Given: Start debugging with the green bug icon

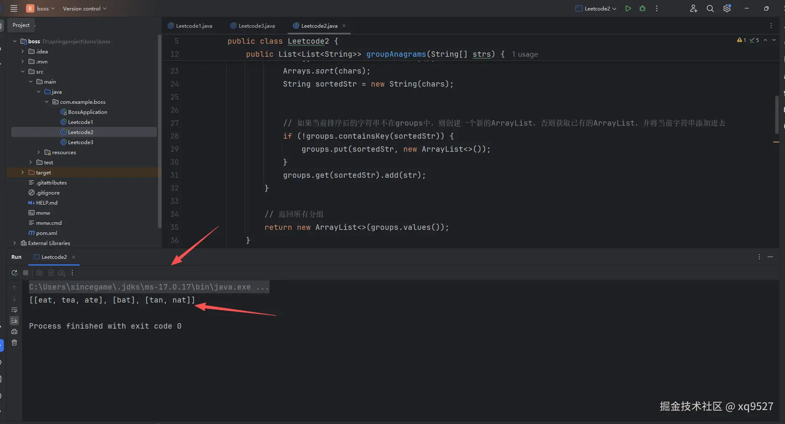Looking at the screenshot, I should (x=642, y=8).
